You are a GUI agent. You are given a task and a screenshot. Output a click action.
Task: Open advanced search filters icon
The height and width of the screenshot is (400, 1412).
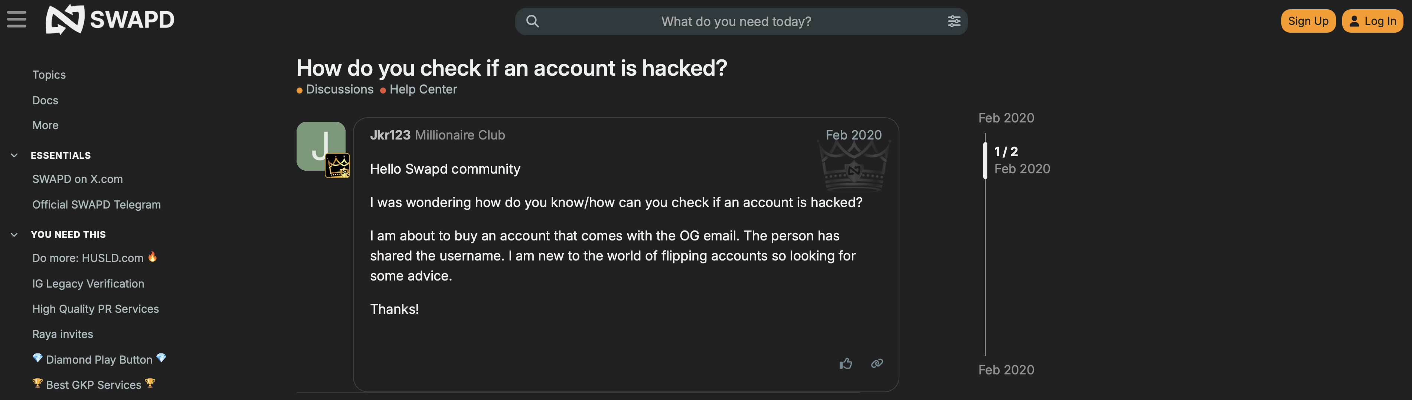(954, 22)
